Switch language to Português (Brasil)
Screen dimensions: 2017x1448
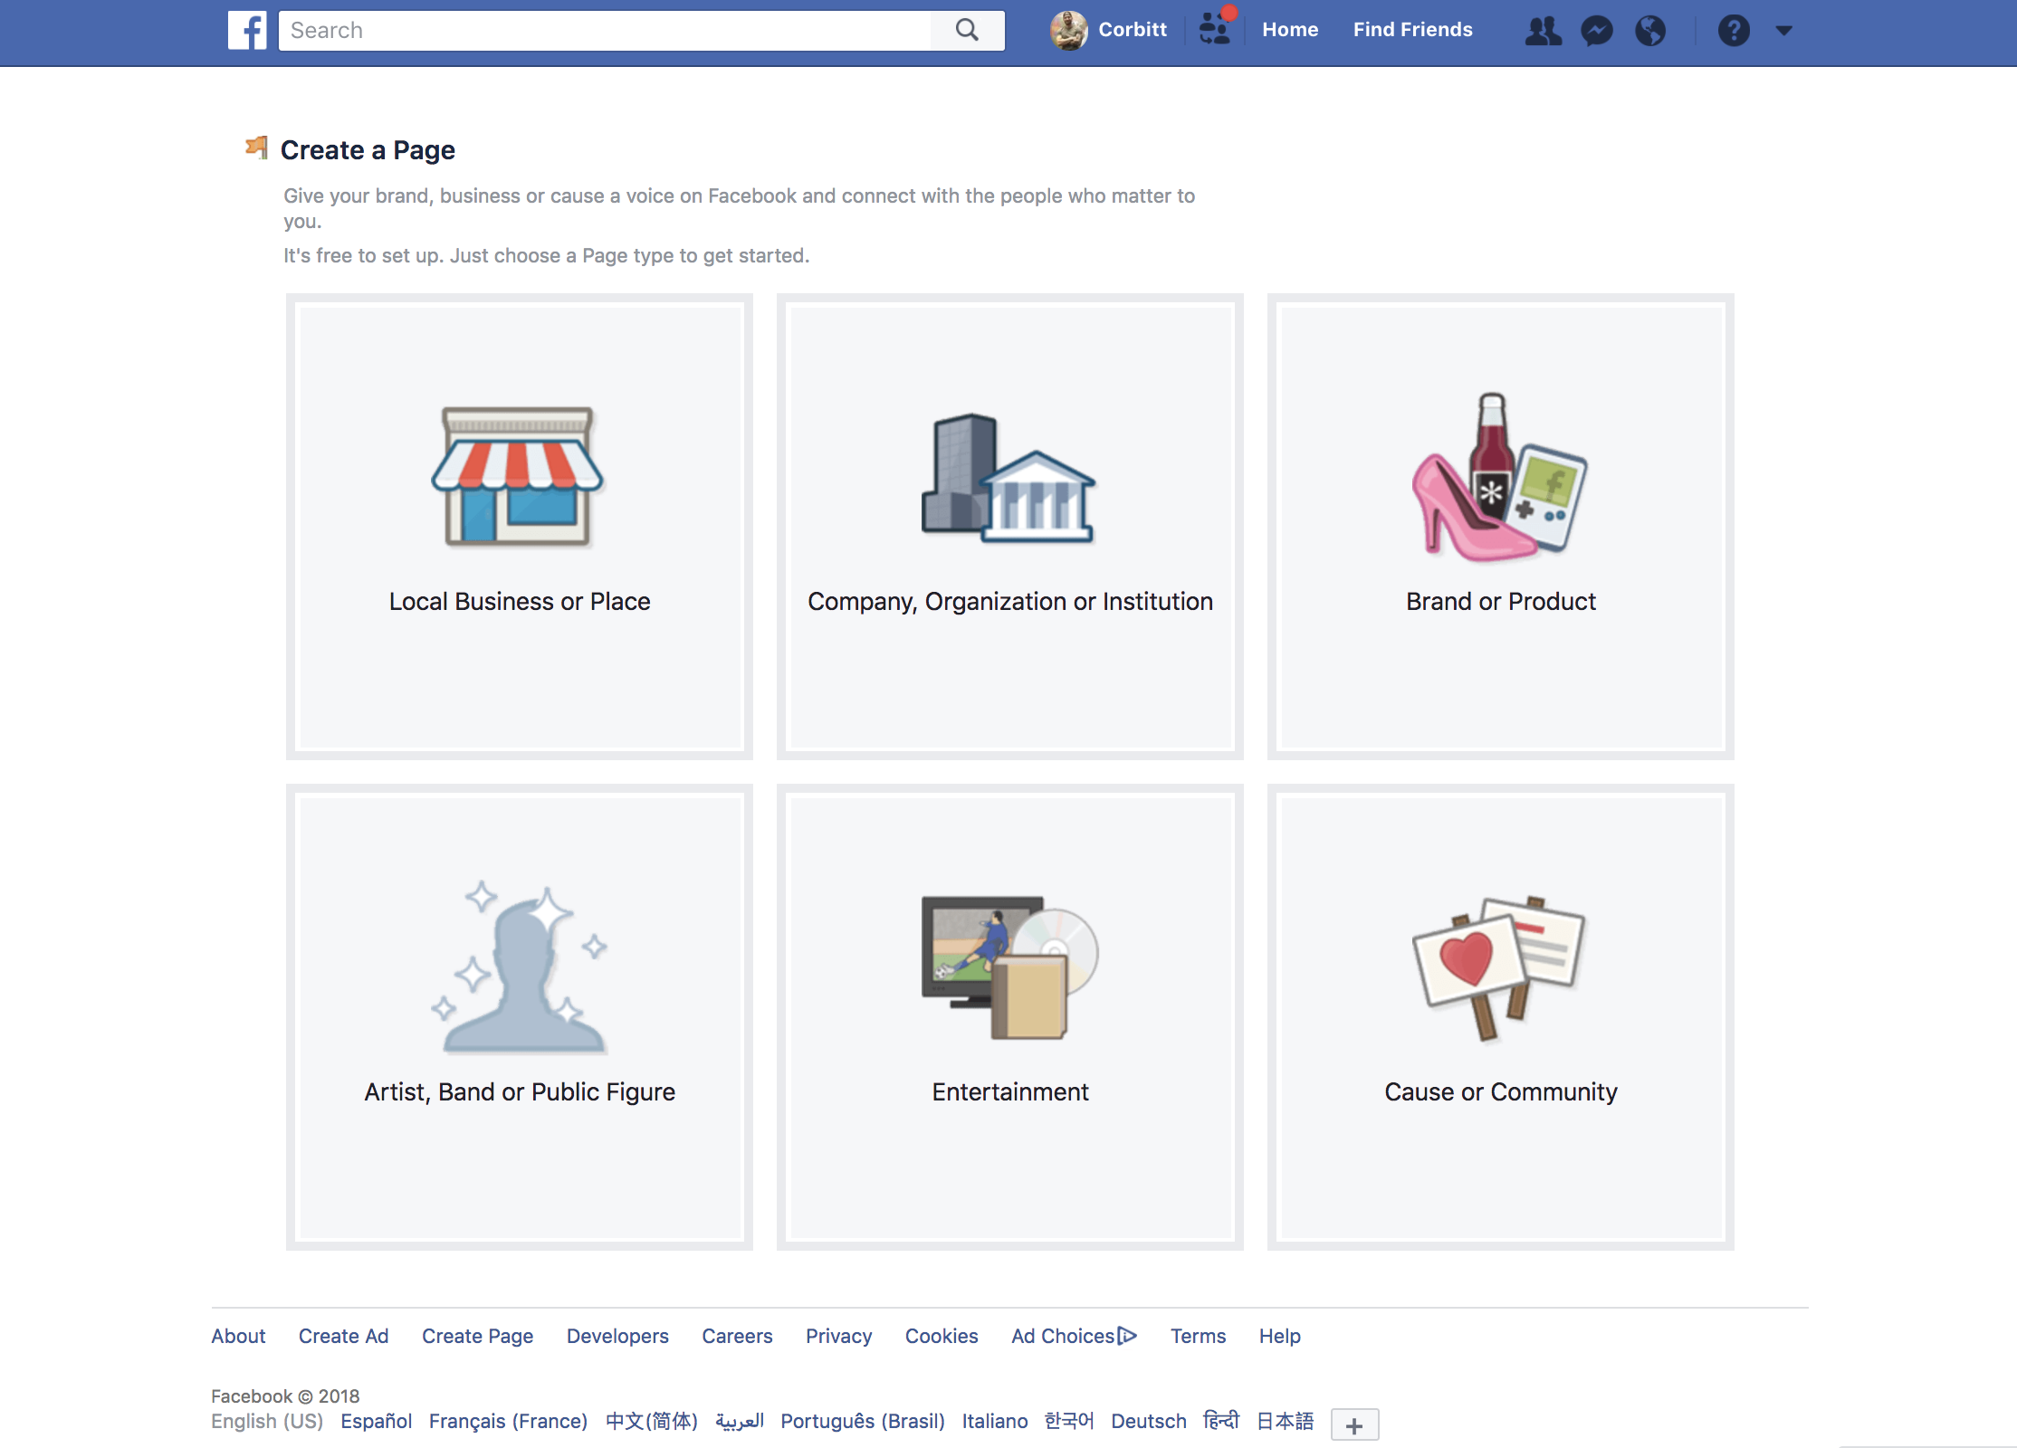coord(863,1421)
